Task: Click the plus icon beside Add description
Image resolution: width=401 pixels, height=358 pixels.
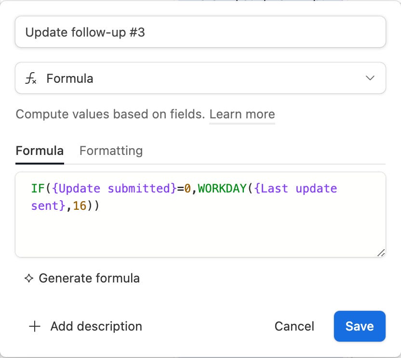Action: pyautogui.click(x=35, y=326)
